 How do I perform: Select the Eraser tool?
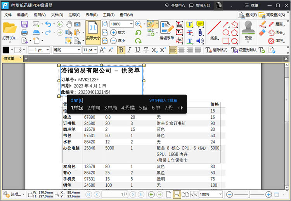point(262,32)
